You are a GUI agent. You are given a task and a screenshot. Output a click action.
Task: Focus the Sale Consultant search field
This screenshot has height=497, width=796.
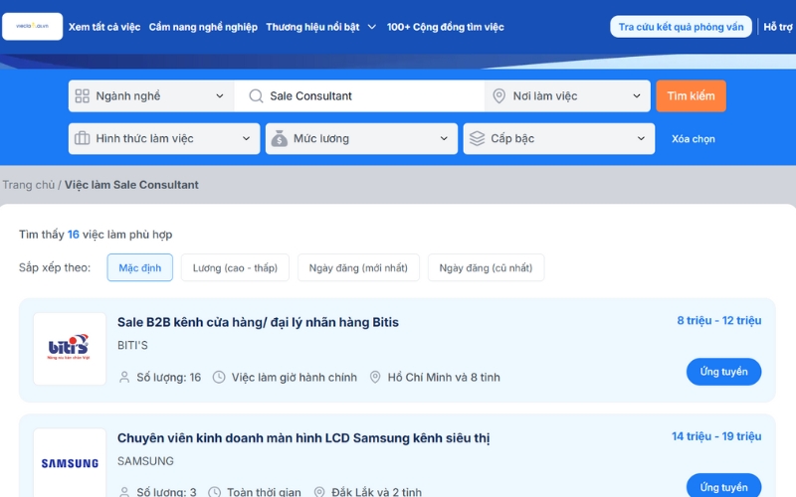point(359,95)
